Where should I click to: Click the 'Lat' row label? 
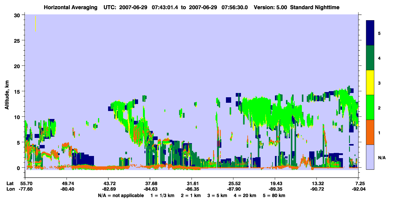point(10,184)
